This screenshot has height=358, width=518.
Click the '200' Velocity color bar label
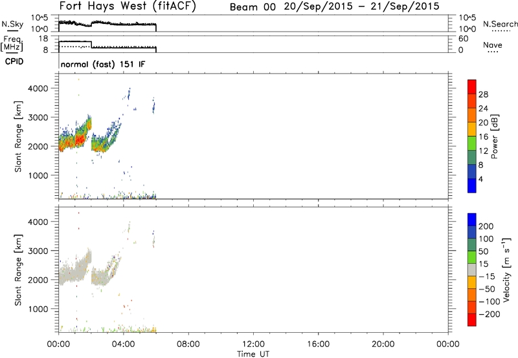(x=486, y=226)
